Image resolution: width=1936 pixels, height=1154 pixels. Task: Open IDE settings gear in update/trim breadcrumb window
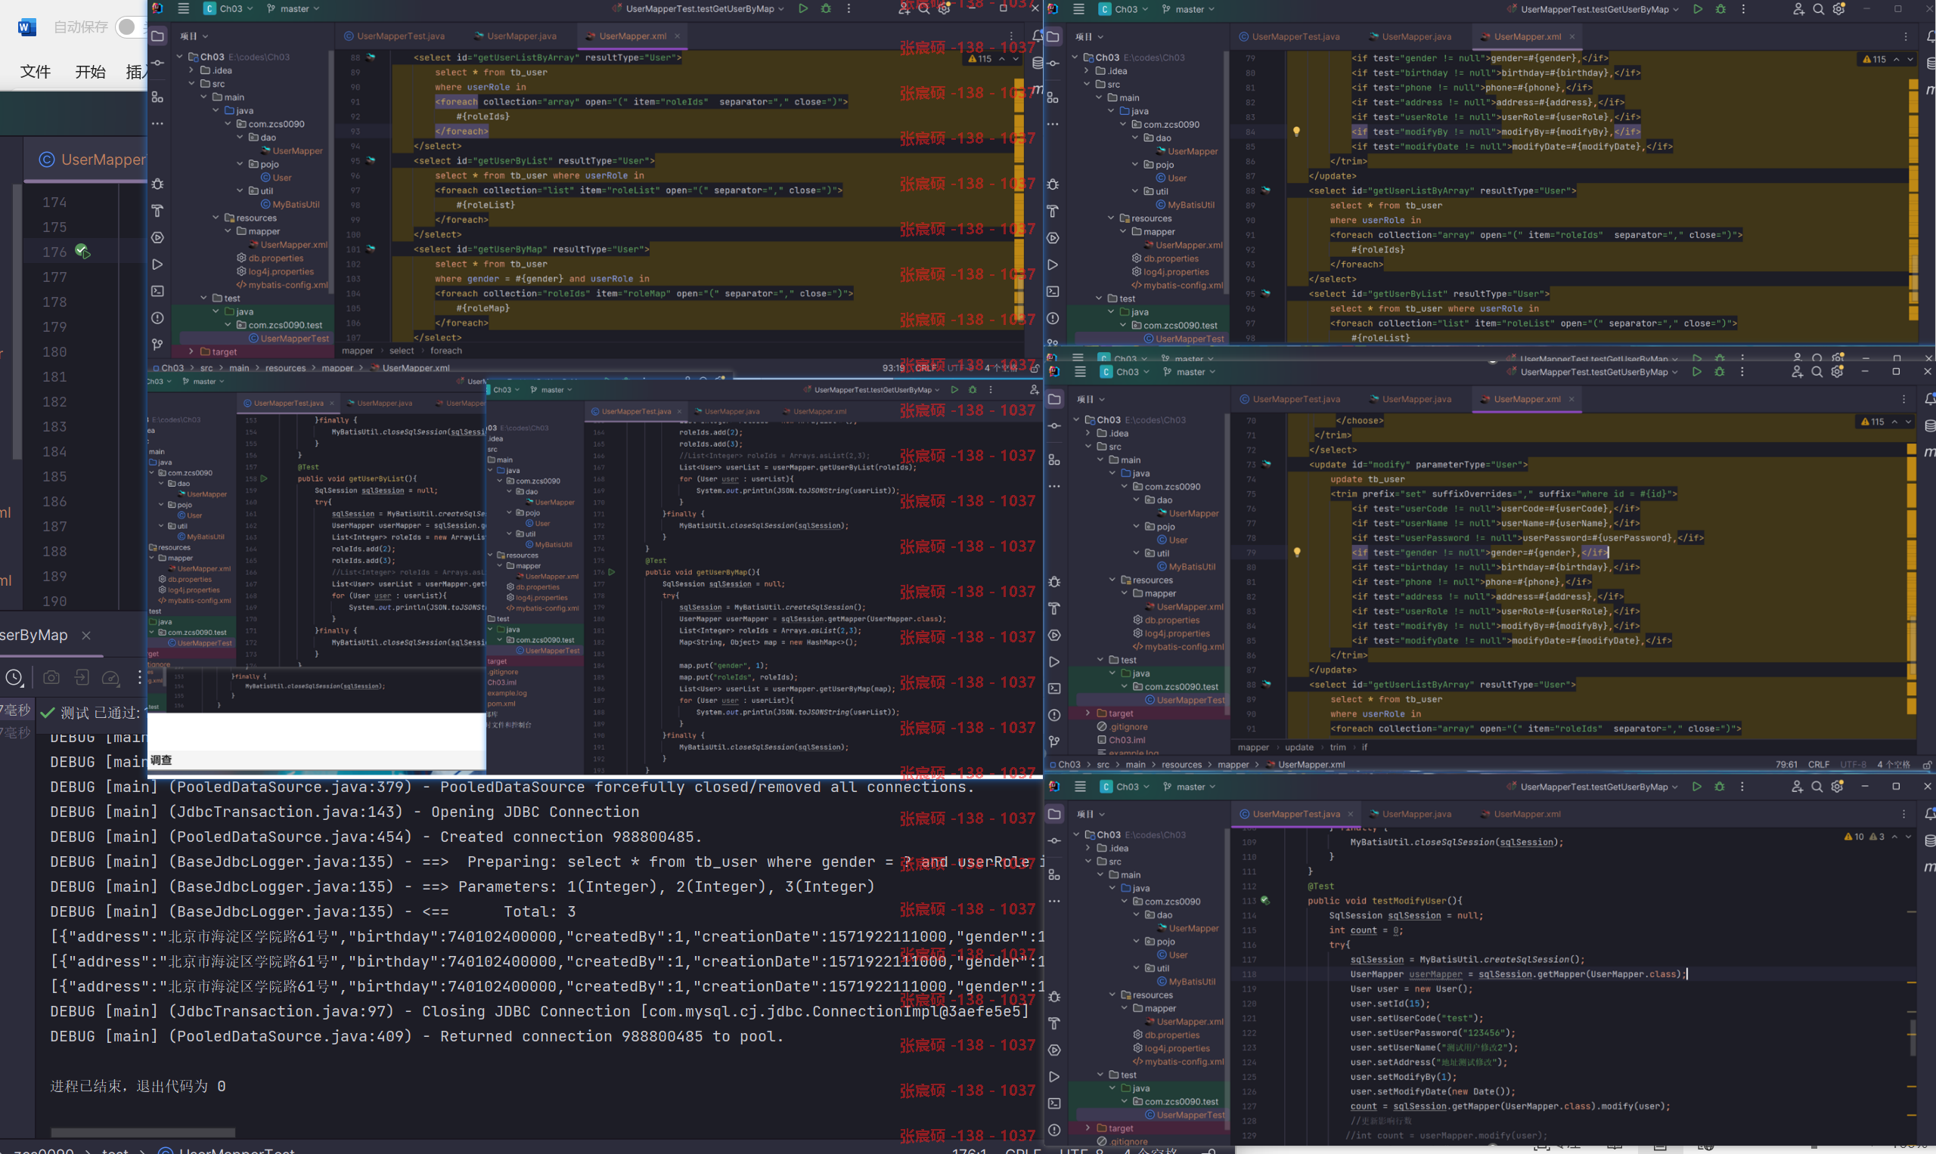pyautogui.click(x=1838, y=372)
